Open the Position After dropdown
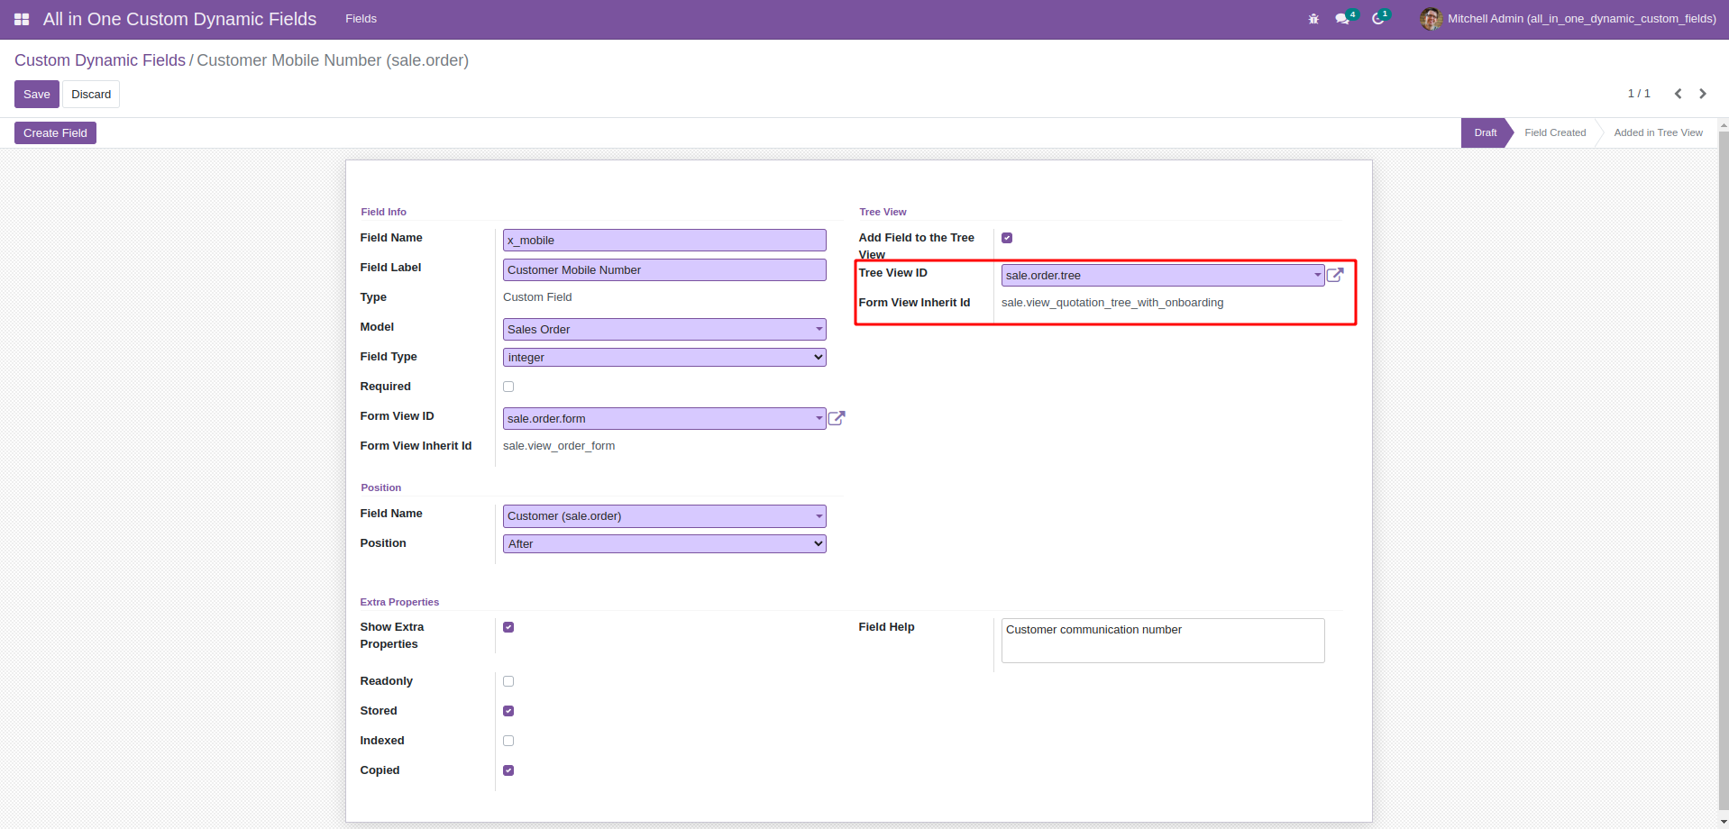1729x829 pixels. tap(664, 544)
